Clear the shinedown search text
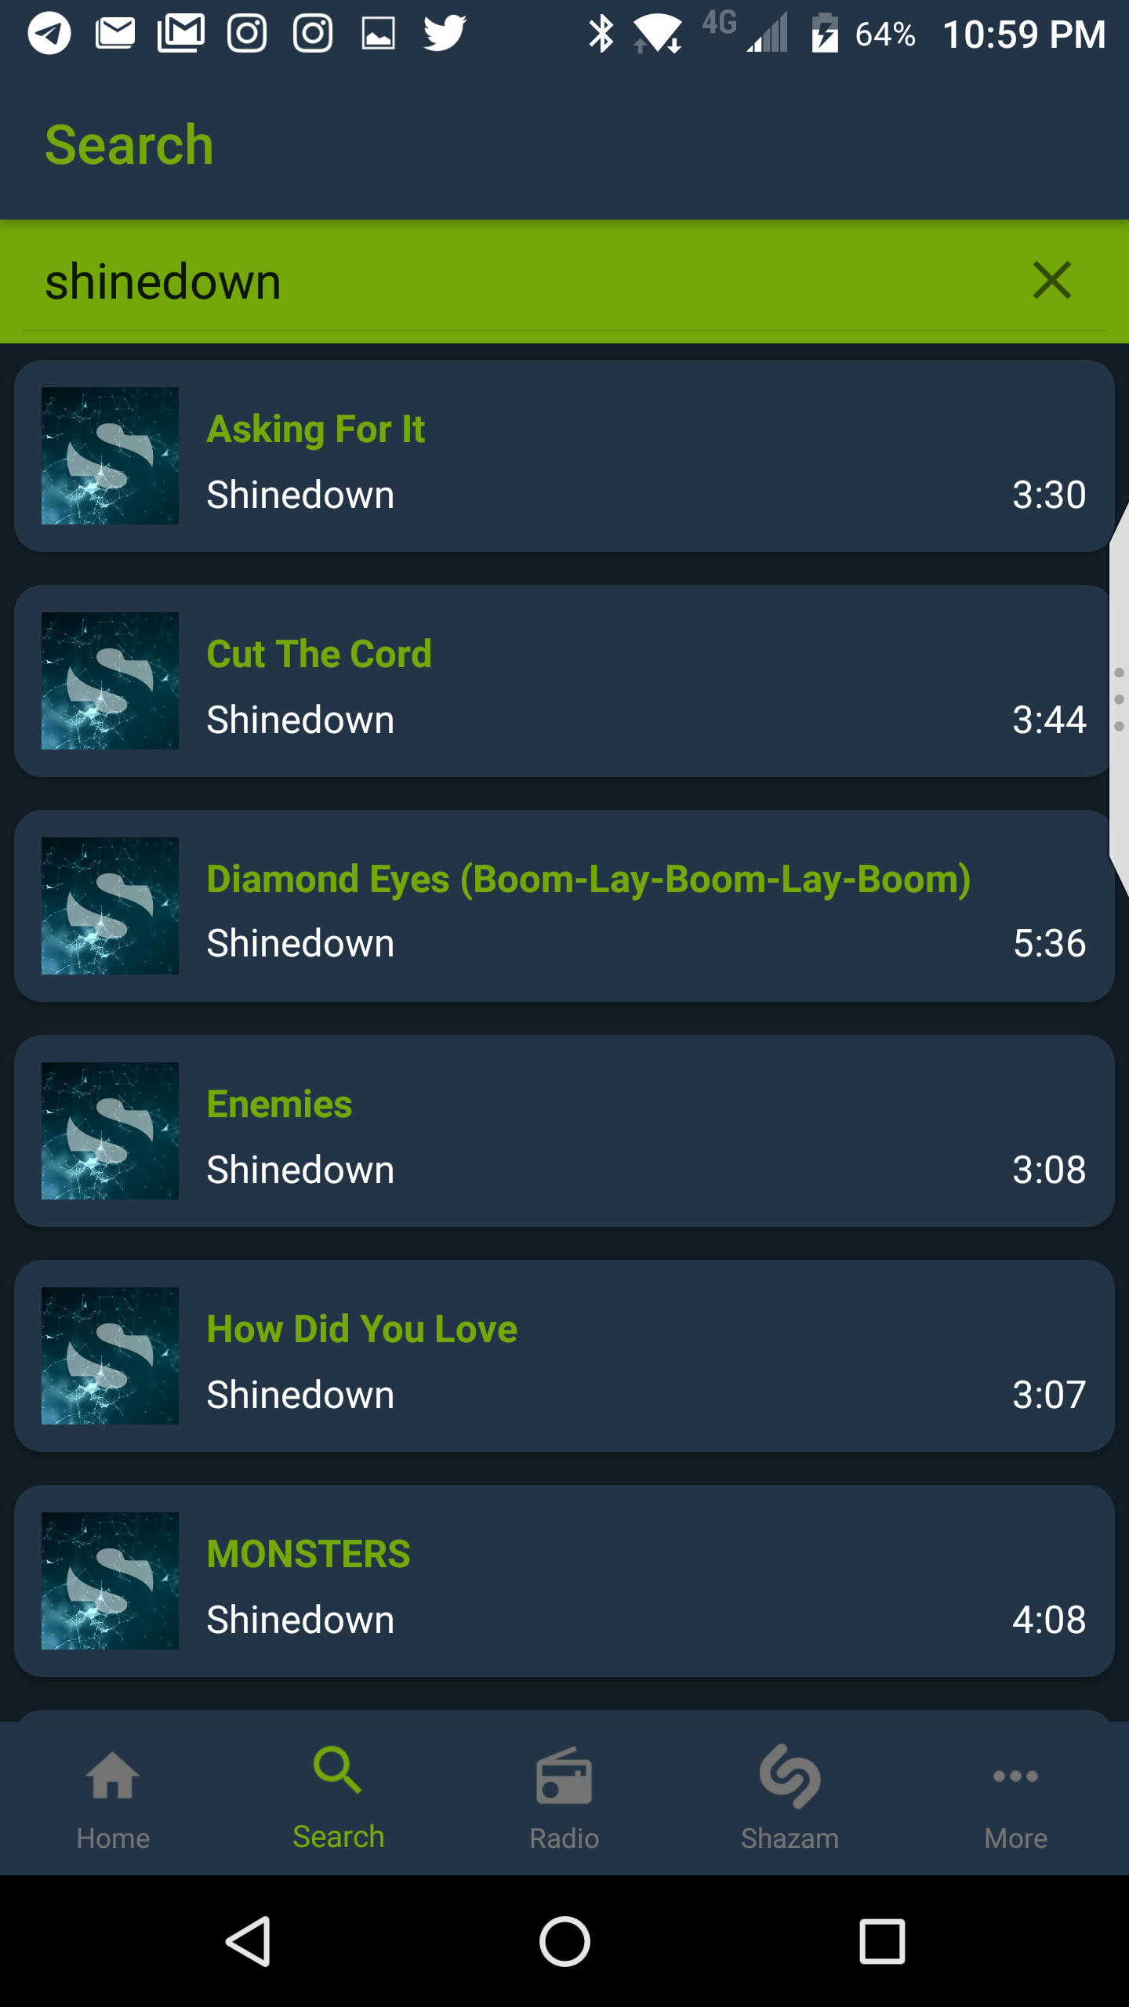The height and width of the screenshot is (2007, 1129). pos(1051,281)
